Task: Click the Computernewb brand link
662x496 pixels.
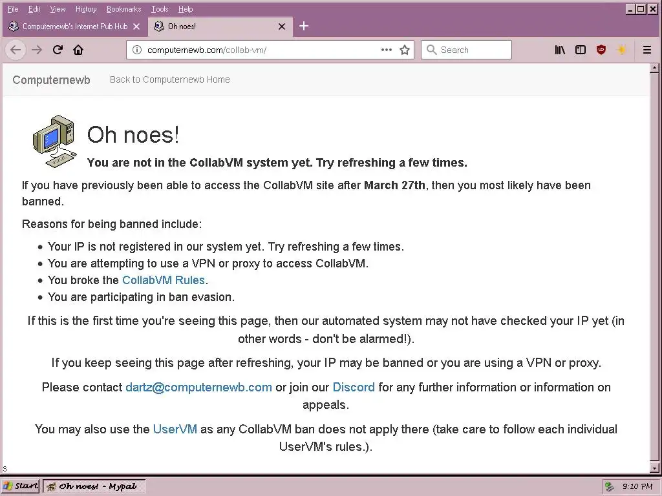Action: click(x=51, y=79)
